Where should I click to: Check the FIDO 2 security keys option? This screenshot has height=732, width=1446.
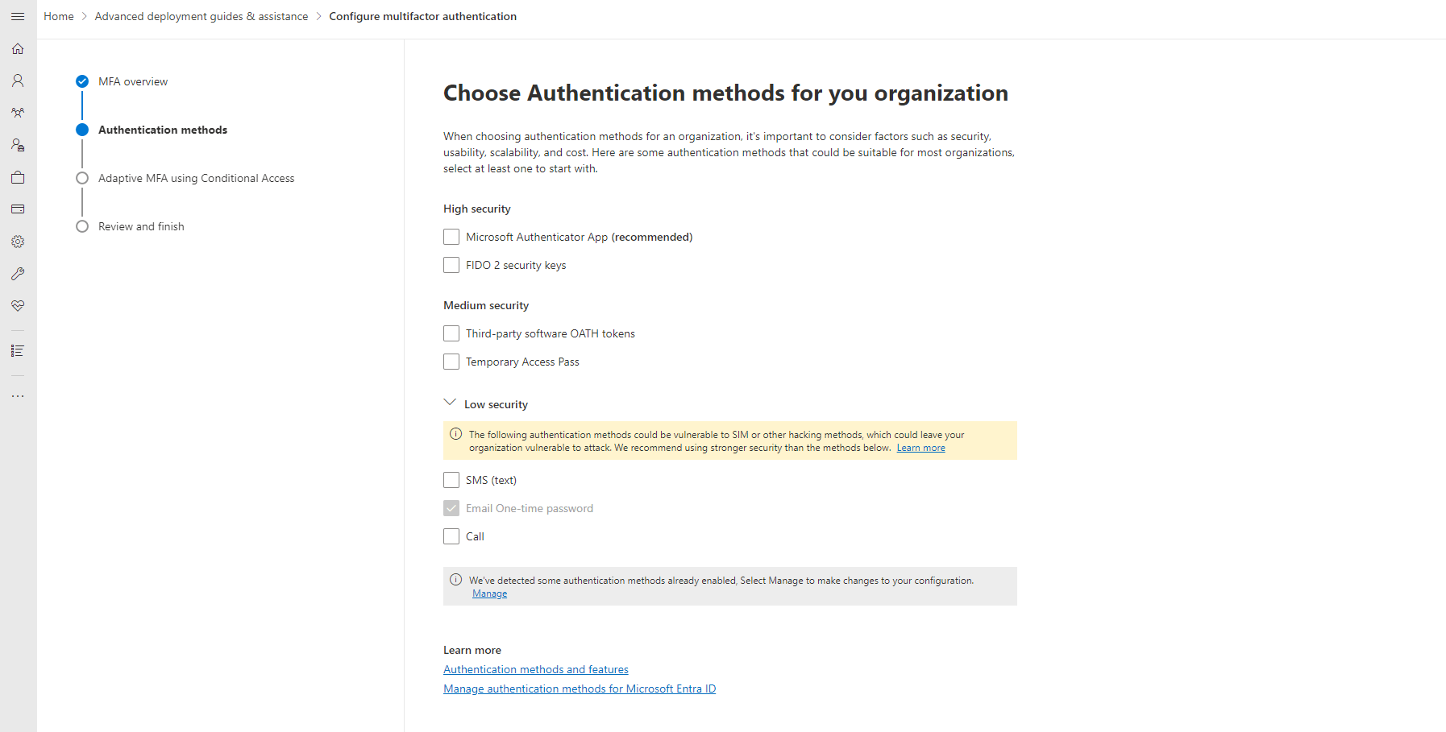coord(451,265)
